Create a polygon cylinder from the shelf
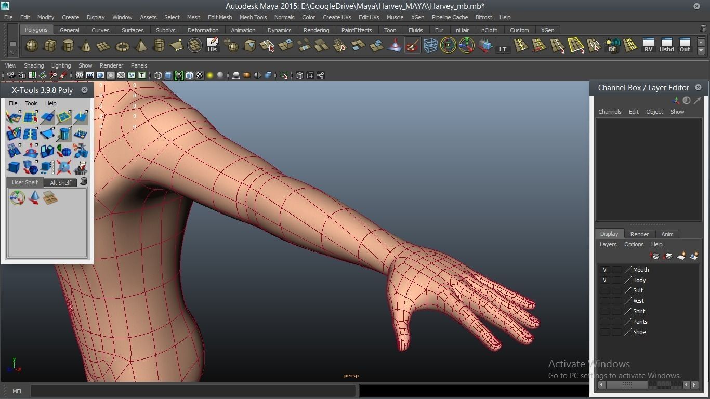710x399 pixels. click(68, 46)
